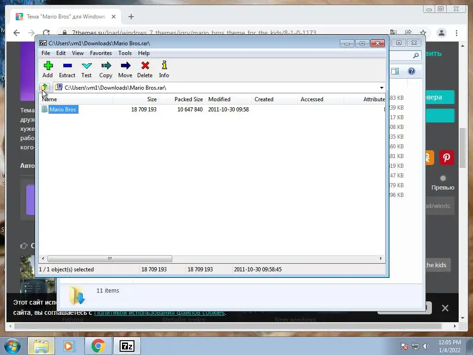Click packed size value 10 647 840

click(190, 109)
